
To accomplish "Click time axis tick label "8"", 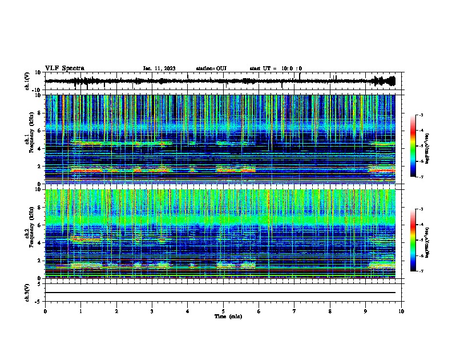I will coord(330,311).
